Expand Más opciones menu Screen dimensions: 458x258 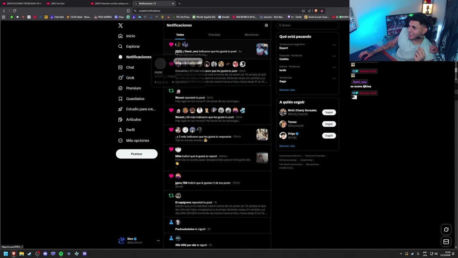[133, 140]
